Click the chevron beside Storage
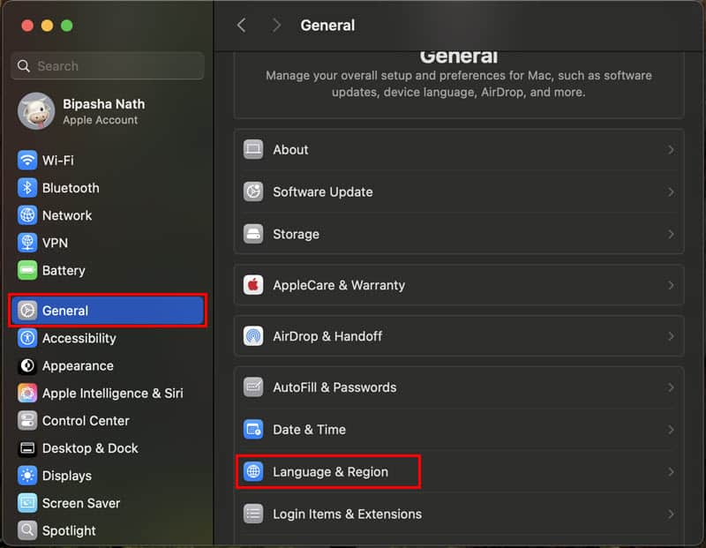 (671, 235)
